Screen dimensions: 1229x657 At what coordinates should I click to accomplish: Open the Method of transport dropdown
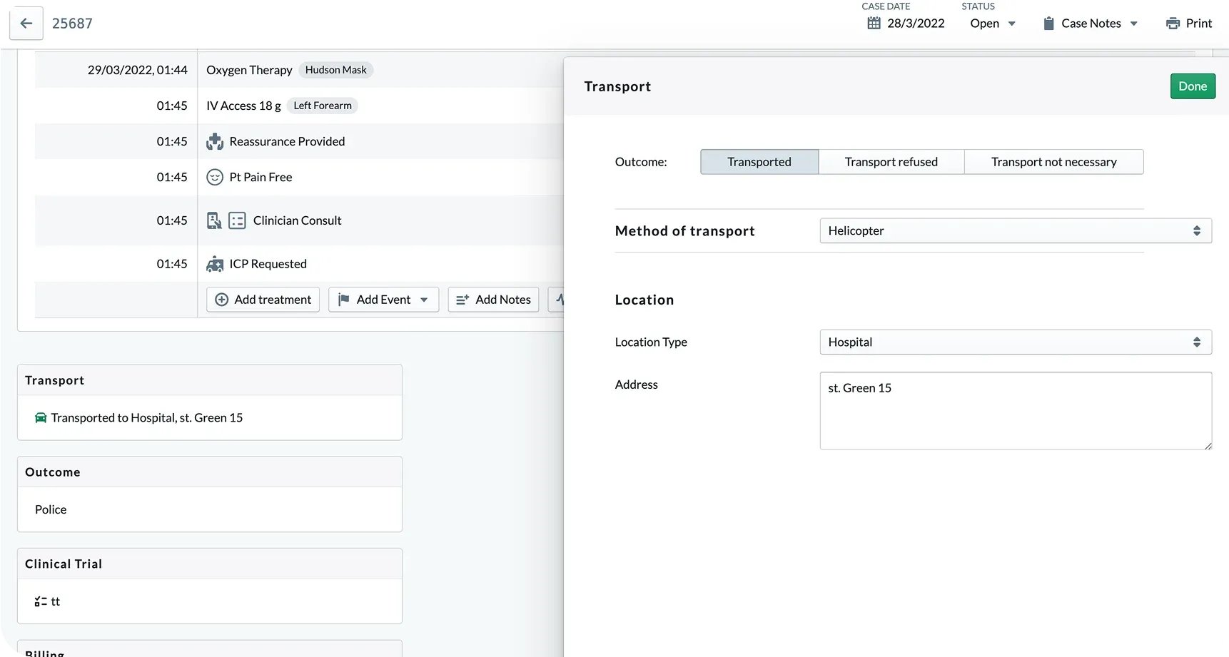(x=1015, y=231)
